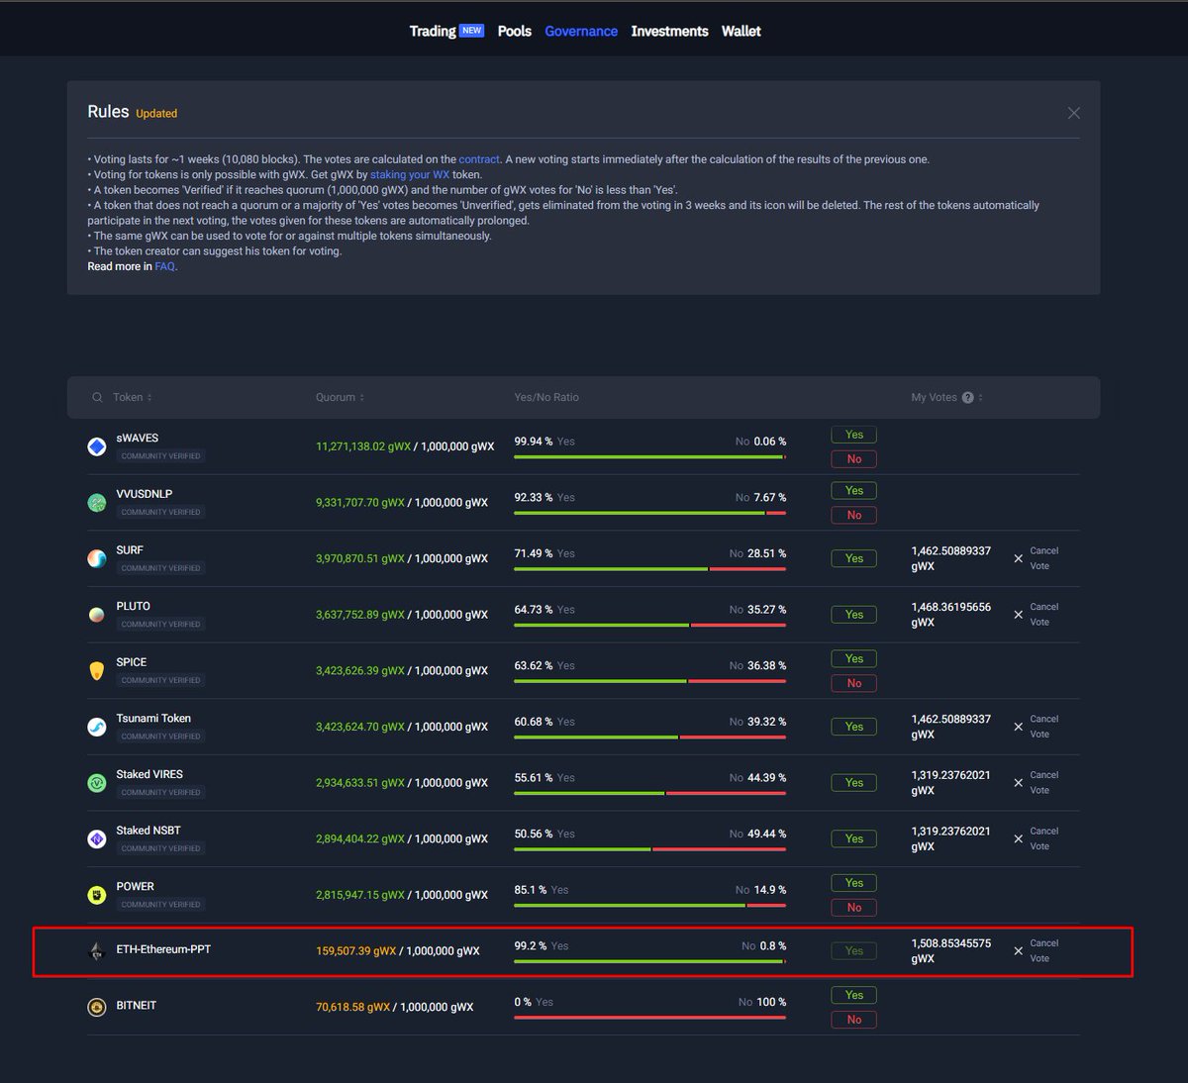Click the search magnifier icon in table header
Image resolution: width=1188 pixels, height=1083 pixels.
point(97,397)
